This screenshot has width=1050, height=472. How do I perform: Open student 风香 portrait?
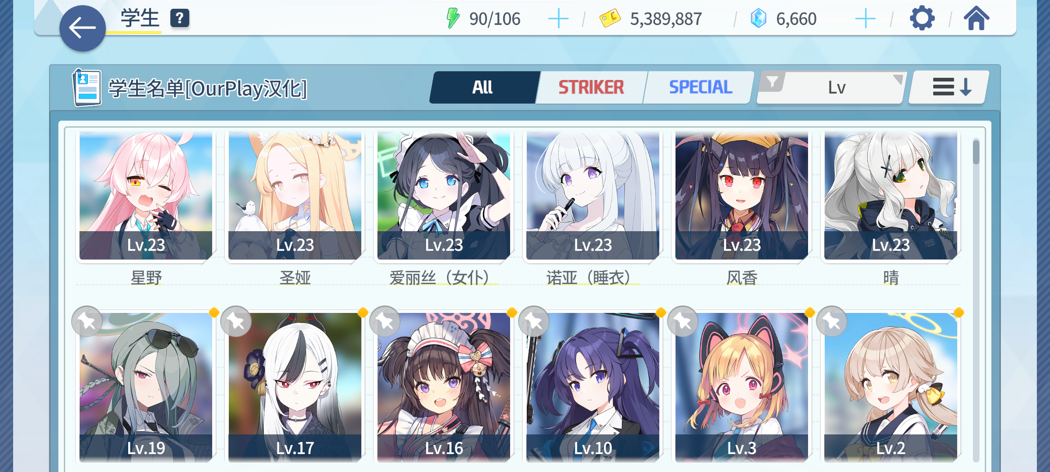pyautogui.click(x=742, y=195)
